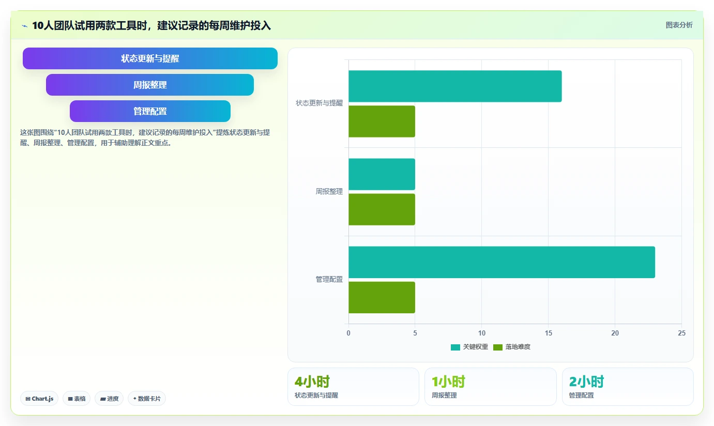Click the green 周报整理 落地难度 bar
This screenshot has width=714, height=426.
coord(382,209)
